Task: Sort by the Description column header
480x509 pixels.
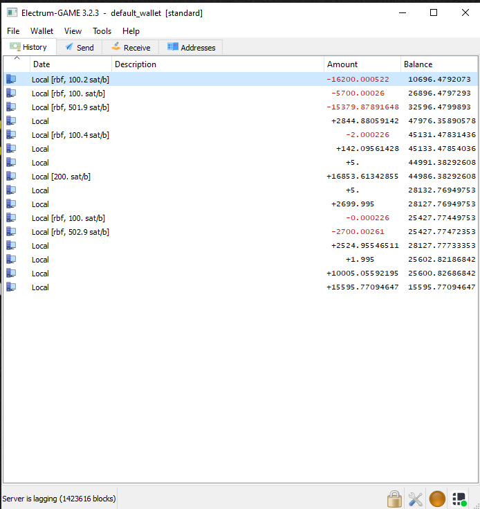Action: [x=218, y=64]
